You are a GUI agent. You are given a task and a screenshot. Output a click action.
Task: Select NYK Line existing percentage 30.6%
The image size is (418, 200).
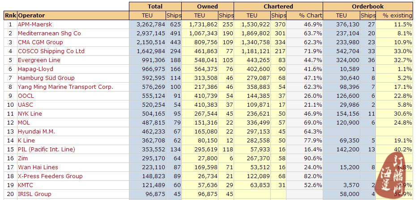(403, 113)
